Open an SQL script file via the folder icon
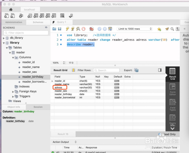Viewport: 189px width, 153px height. [x=54, y=29]
